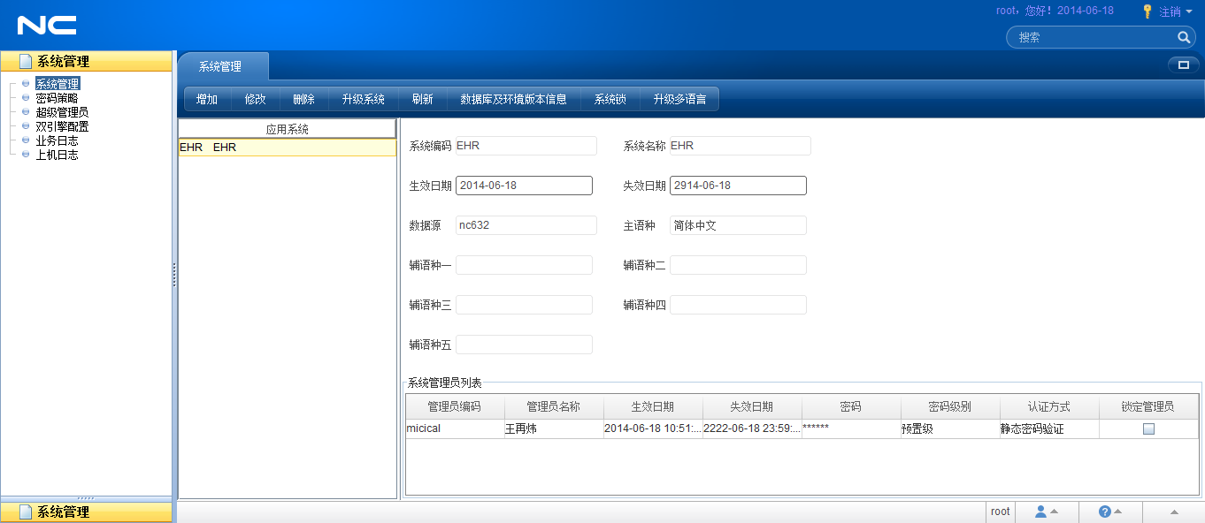
Task: Click the 辅语种一 field
Action: pos(524,265)
